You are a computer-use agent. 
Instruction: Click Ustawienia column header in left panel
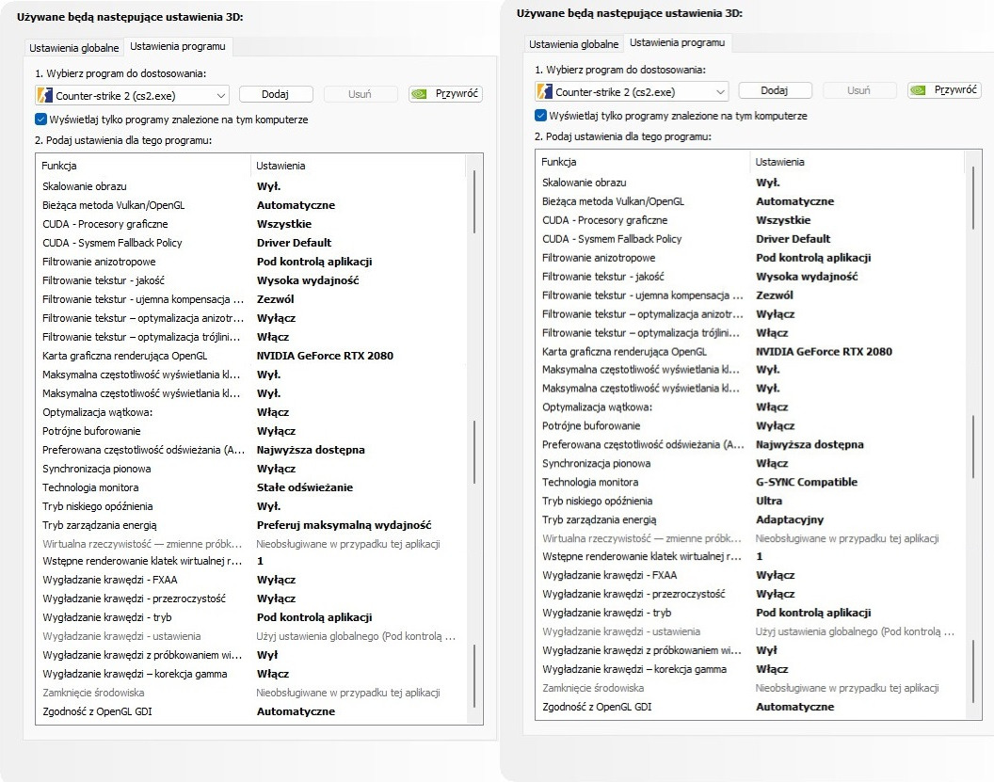point(359,166)
